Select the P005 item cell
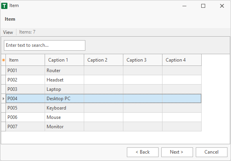The height and width of the screenshot is (161, 231). 25,108
